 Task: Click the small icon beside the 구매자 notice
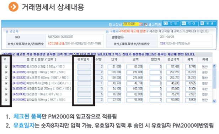107,32
